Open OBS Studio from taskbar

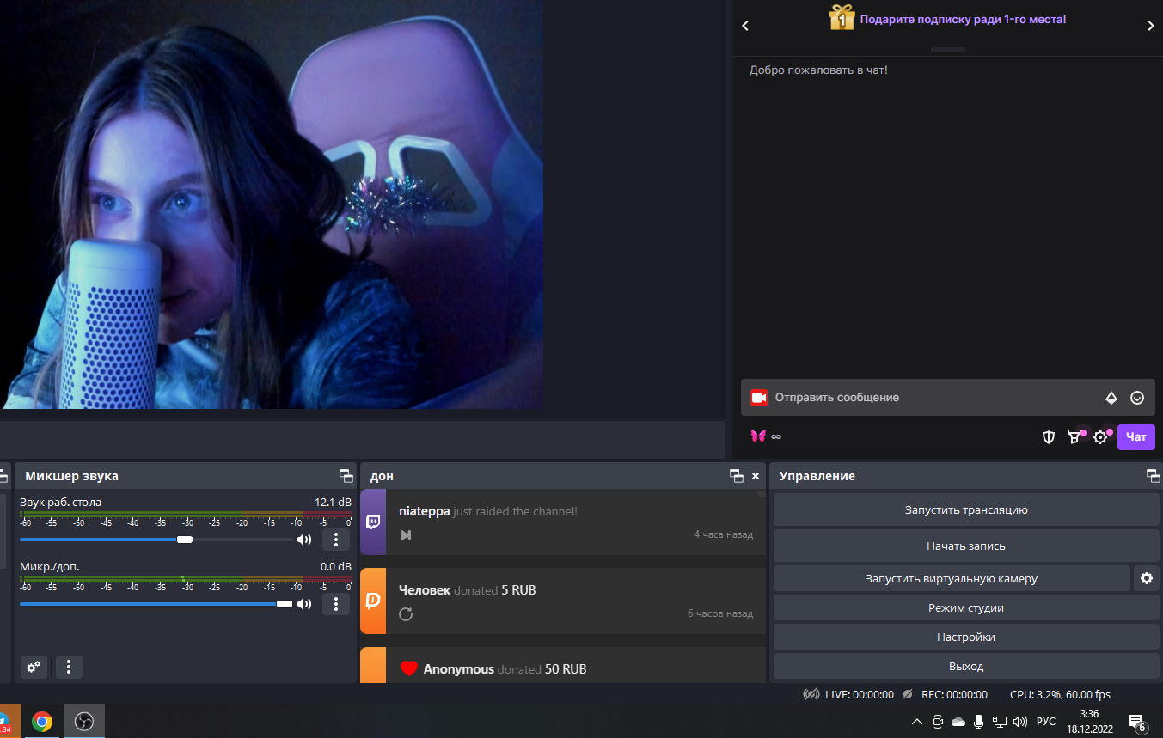point(83,721)
